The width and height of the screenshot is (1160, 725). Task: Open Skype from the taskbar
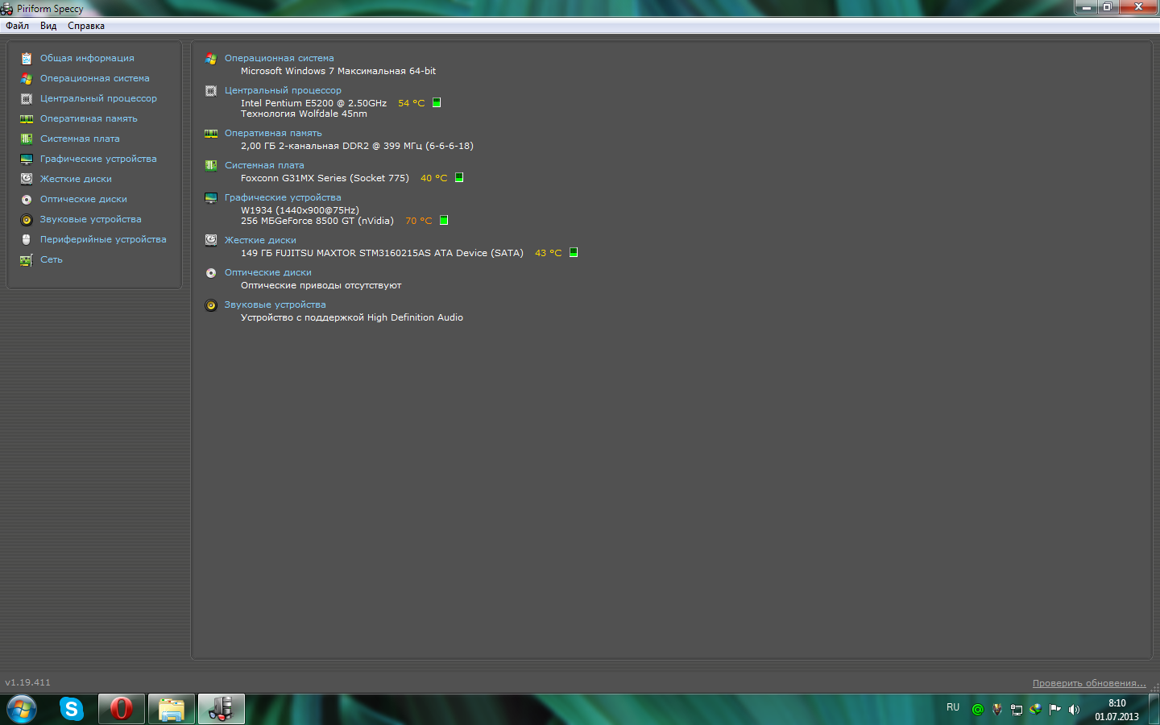[x=72, y=709]
